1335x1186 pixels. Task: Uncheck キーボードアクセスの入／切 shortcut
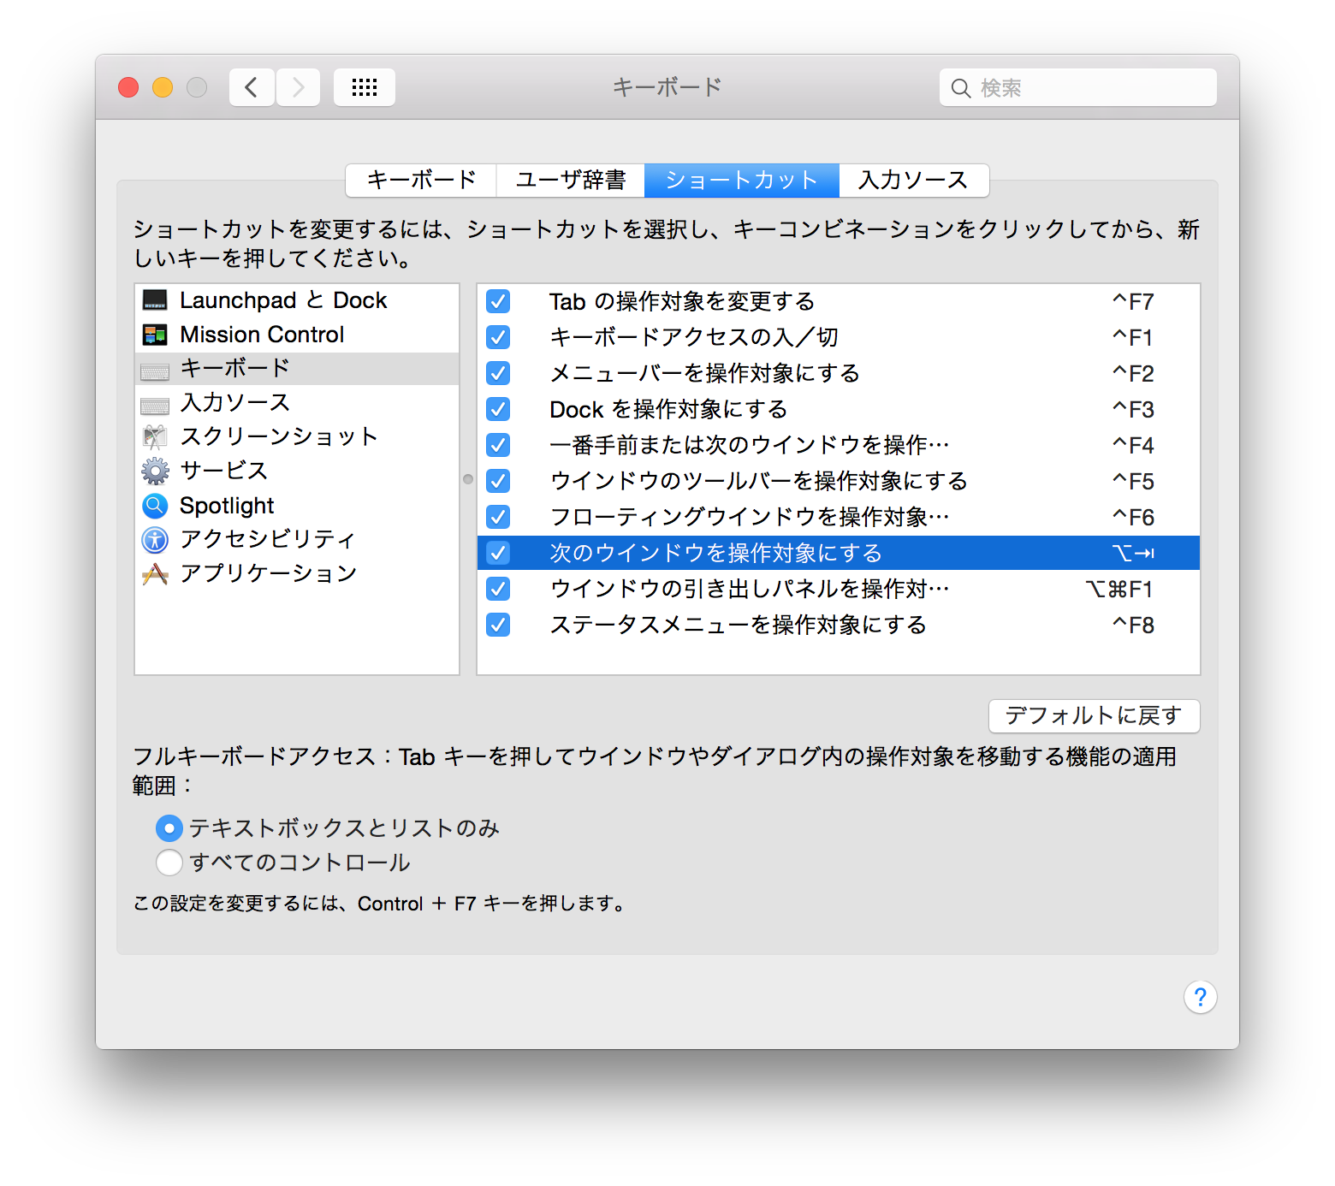(x=497, y=337)
